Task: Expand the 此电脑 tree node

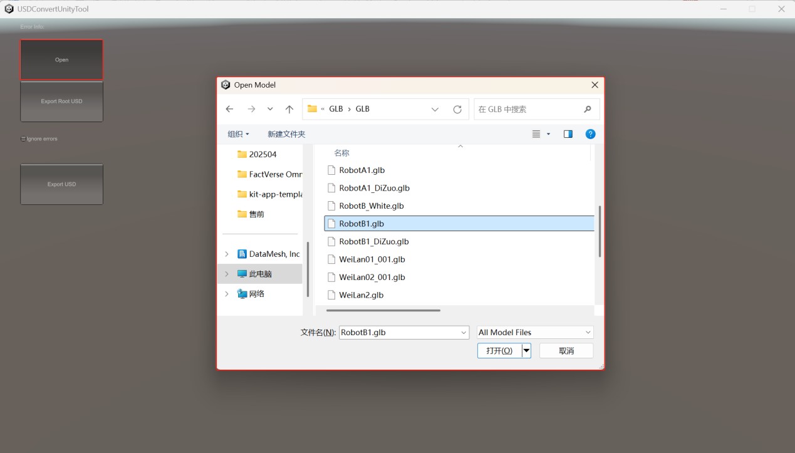Action: point(227,274)
